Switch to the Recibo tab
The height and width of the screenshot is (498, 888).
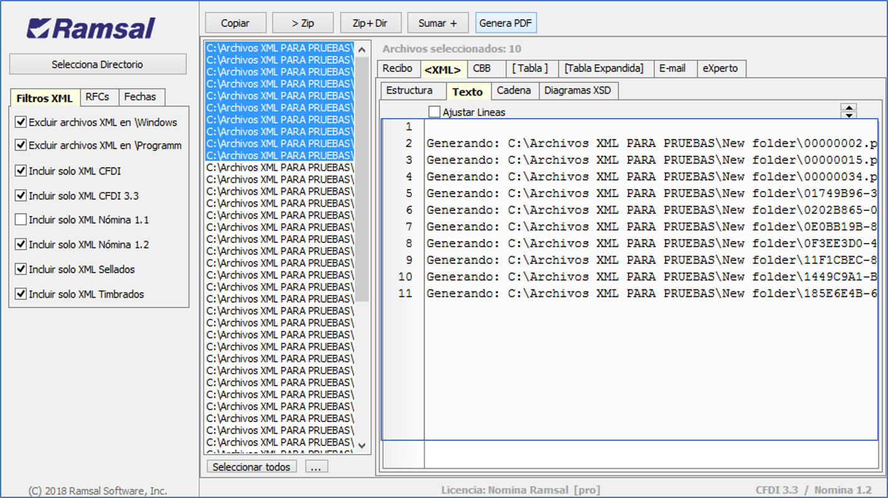point(398,68)
